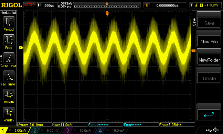The width and height of the screenshot is (223, 134).
Task: Click the NewFolder button
Action: [209, 60]
